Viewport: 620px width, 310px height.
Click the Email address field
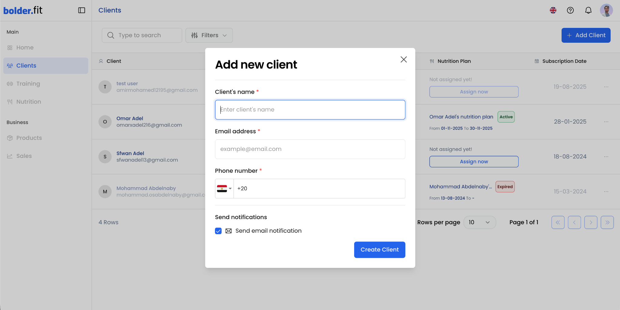coord(310,149)
